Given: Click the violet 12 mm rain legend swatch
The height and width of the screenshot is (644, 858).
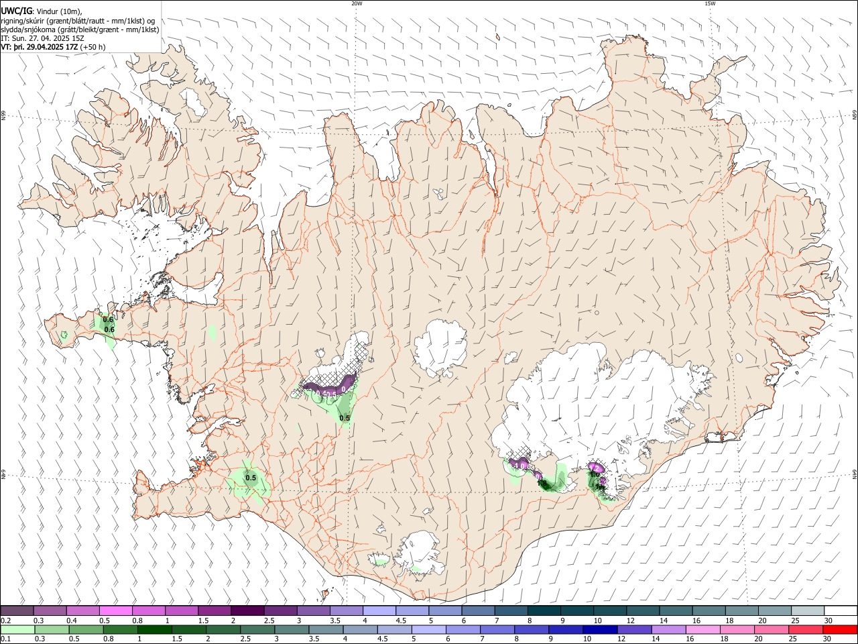Looking at the screenshot, I should [x=634, y=629].
